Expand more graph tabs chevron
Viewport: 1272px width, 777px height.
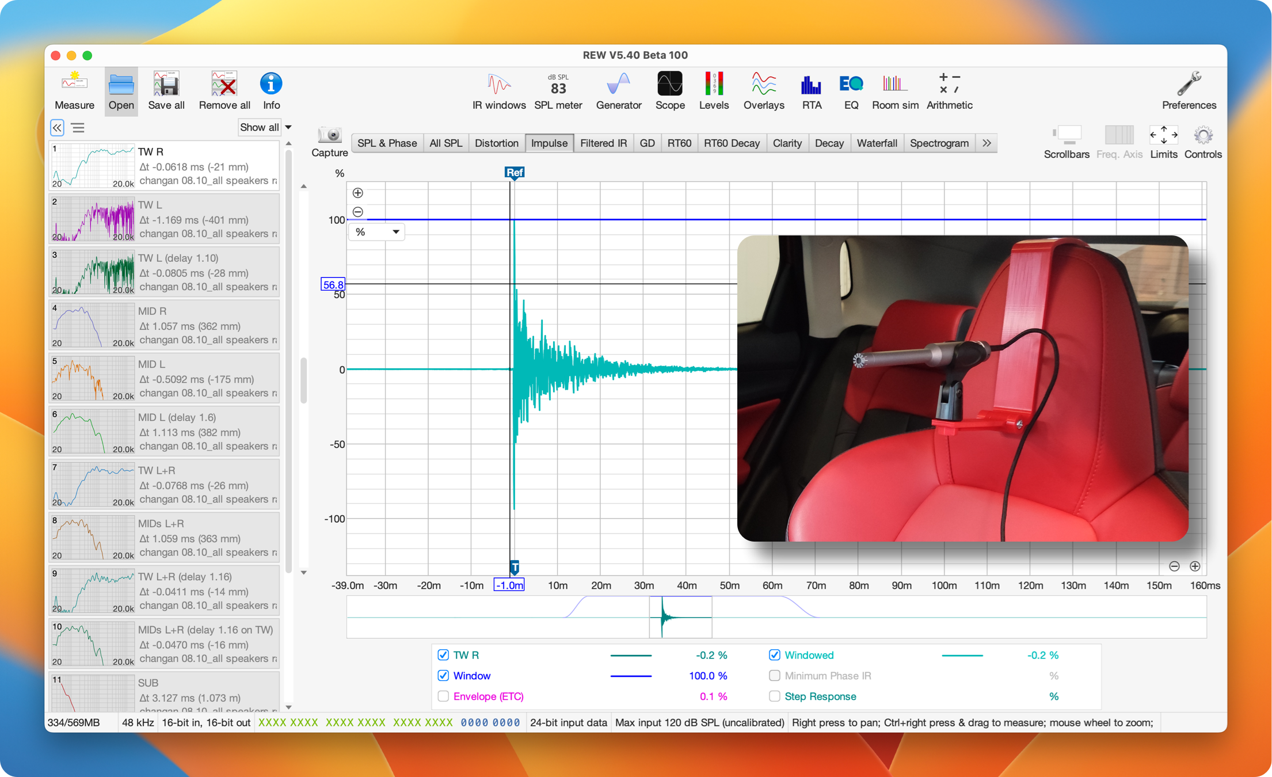pyautogui.click(x=987, y=143)
